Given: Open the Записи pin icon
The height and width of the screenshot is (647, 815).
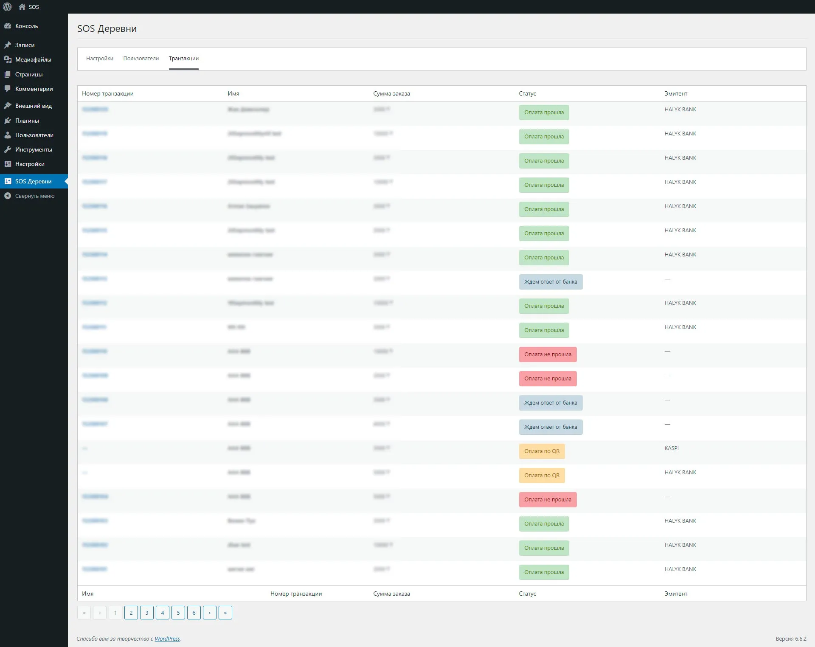Looking at the screenshot, I should click(8, 45).
